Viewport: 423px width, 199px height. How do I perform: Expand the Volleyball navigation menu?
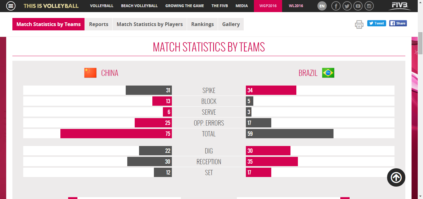click(x=102, y=6)
